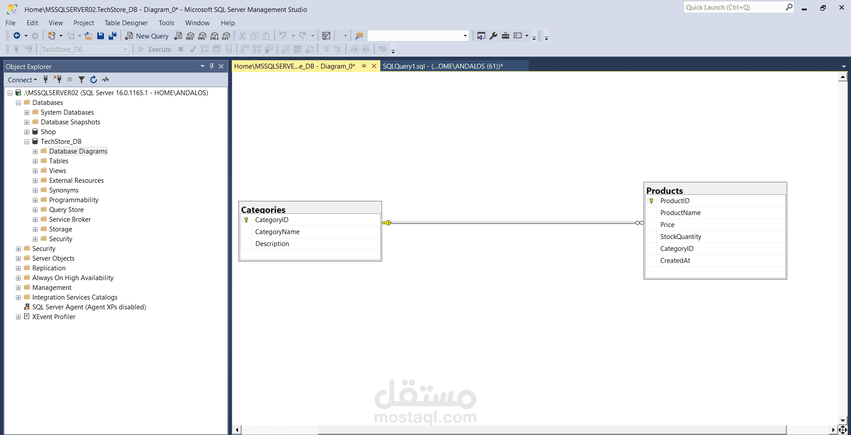Click the Disconnect plug icon in Object Explorer
The width and height of the screenshot is (851, 435).
58,80
